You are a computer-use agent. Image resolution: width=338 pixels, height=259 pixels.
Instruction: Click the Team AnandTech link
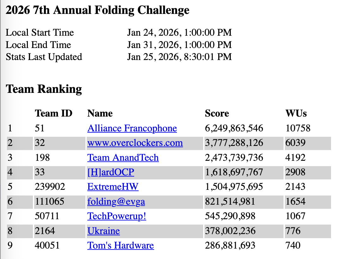[x=123, y=158]
